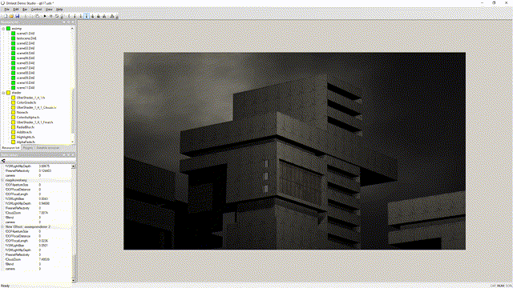Click the Open folder toolbar icon

pyautogui.click(x=11, y=16)
